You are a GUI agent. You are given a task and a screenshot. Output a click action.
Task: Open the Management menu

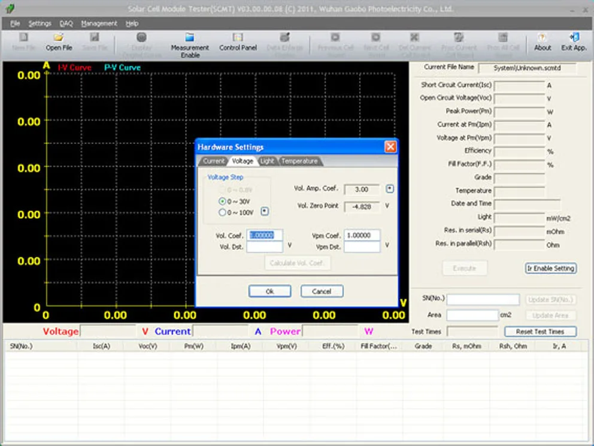(99, 23)
